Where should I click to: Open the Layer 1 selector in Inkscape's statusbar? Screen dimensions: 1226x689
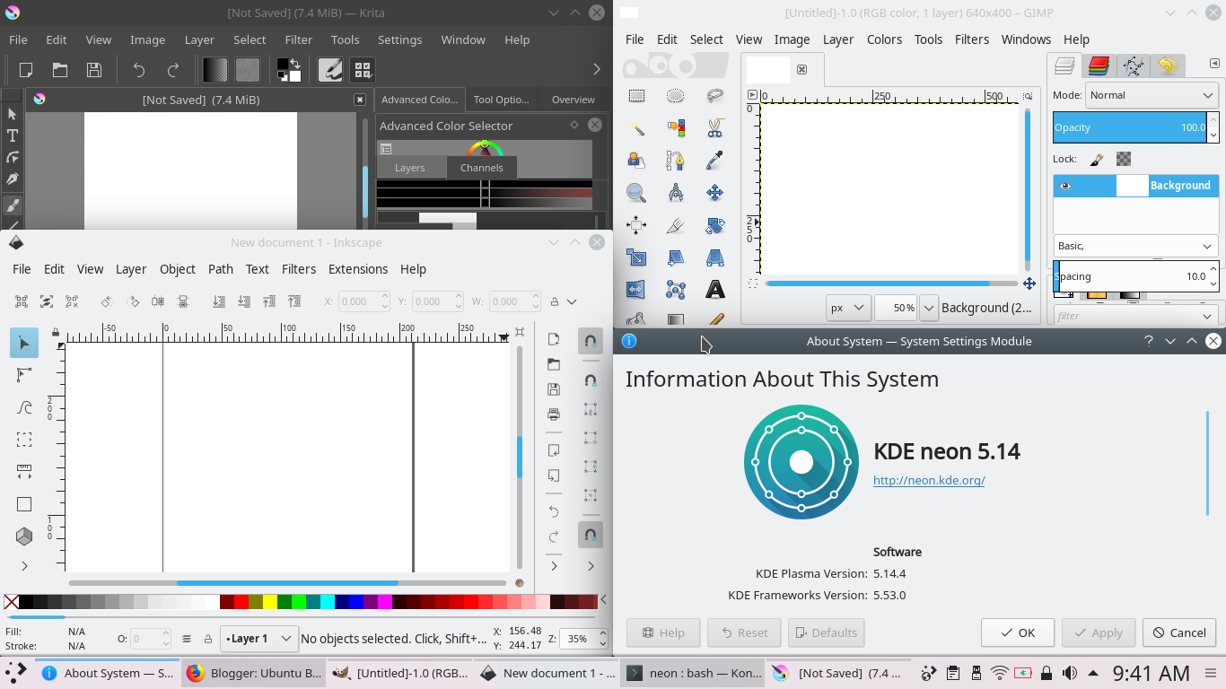click(x=258, y=638)
